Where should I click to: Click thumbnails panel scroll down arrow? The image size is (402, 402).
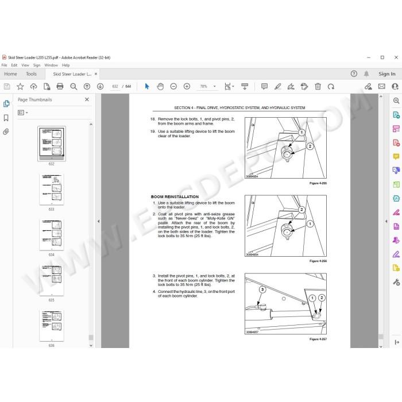(x=91, y=345)
